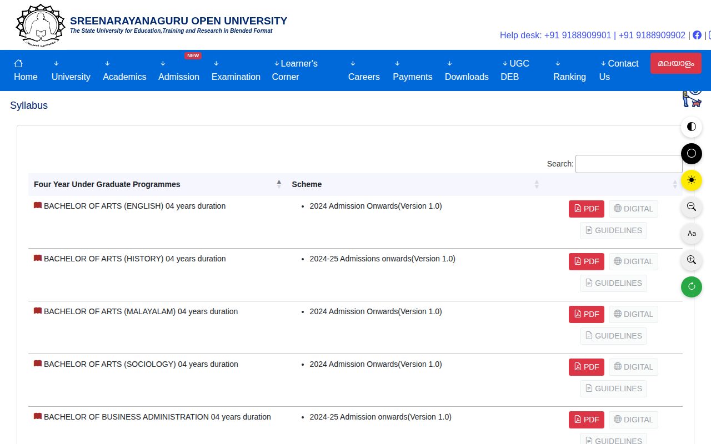Download PDF for Bachelor of Arts (English)
The height and width of the screenshot is (444, 711).
click(587, 209)
